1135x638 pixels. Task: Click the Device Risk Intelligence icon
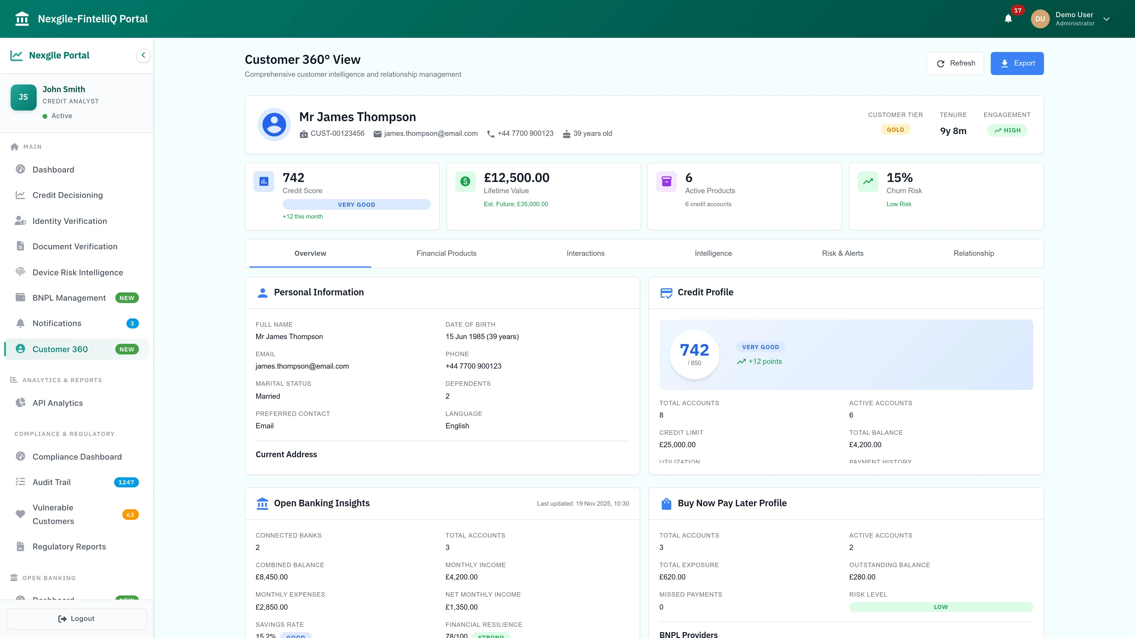point(20,272)
